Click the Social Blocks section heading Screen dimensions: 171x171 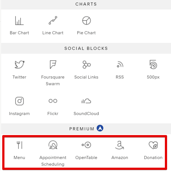(x=86, y=48)
